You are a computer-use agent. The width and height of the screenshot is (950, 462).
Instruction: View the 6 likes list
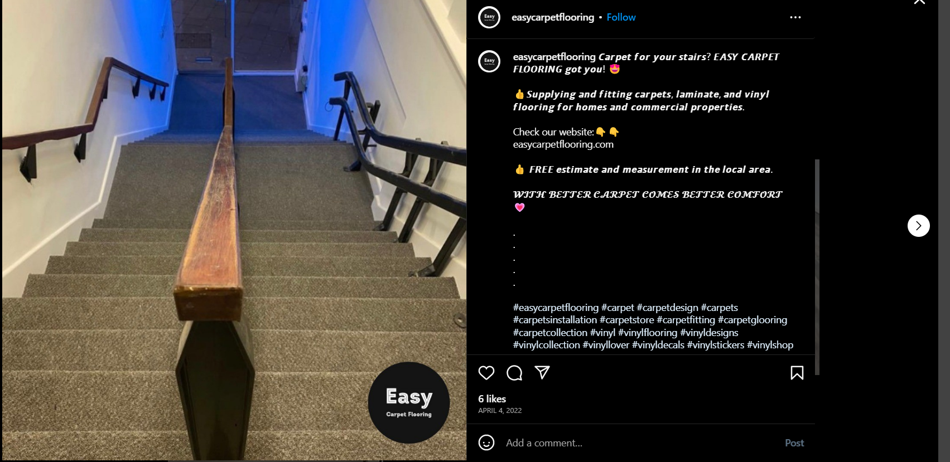[492, 399]
